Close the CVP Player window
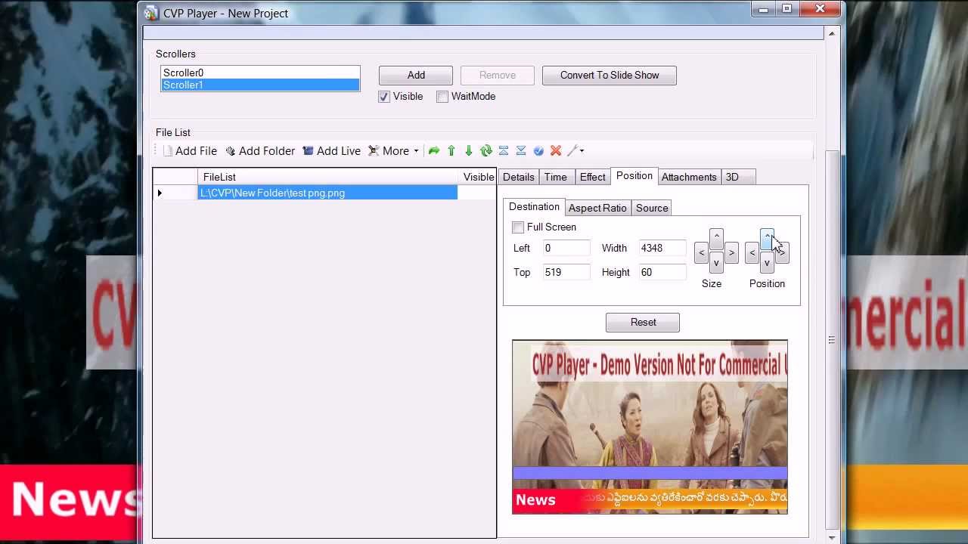The width and height of the screenshot is (968, 544). click(x=821, y=9)
